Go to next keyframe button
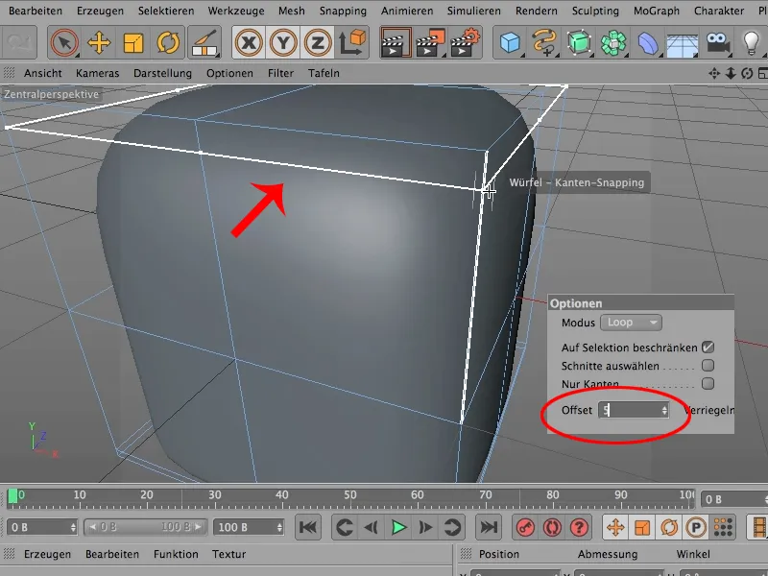 [x=452, y=527]
